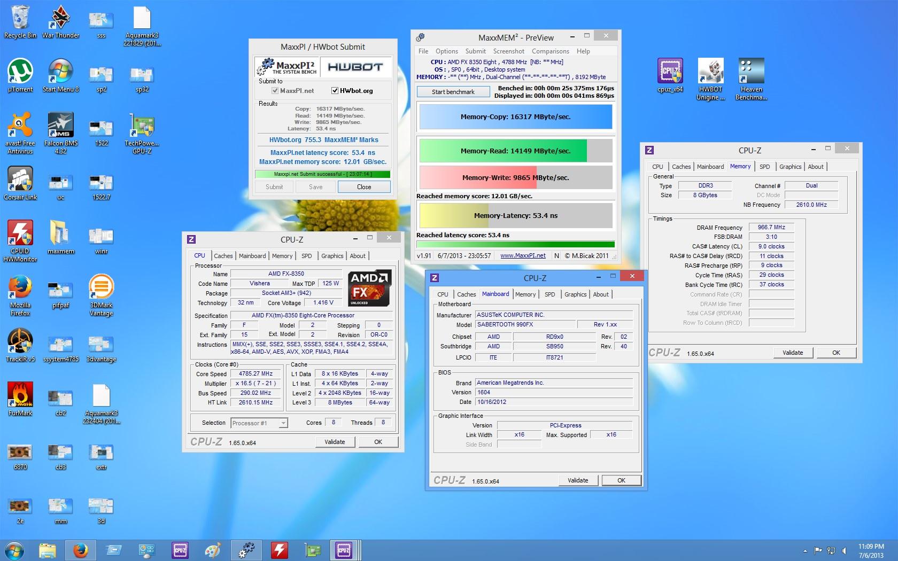Image resolution: width=898 pixels, height=561 pixels.
Task: Launch CPUID HWMonitor desktop icon
Action: click(20, 241)
